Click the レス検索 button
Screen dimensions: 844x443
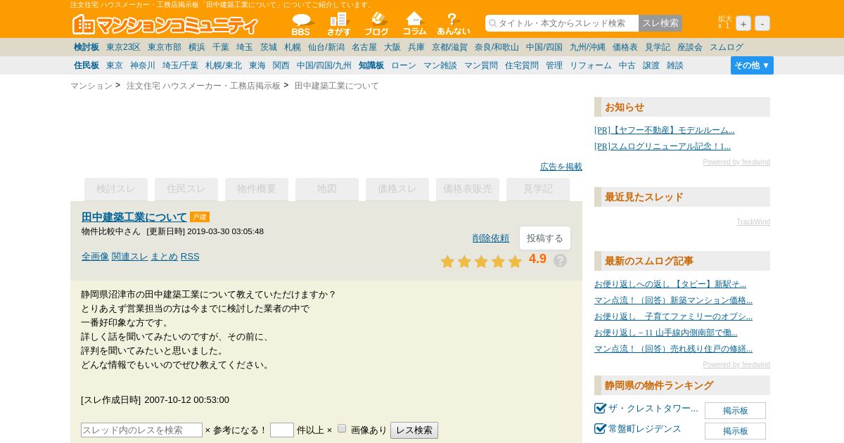pyautogui.click(x=414, y=430)
